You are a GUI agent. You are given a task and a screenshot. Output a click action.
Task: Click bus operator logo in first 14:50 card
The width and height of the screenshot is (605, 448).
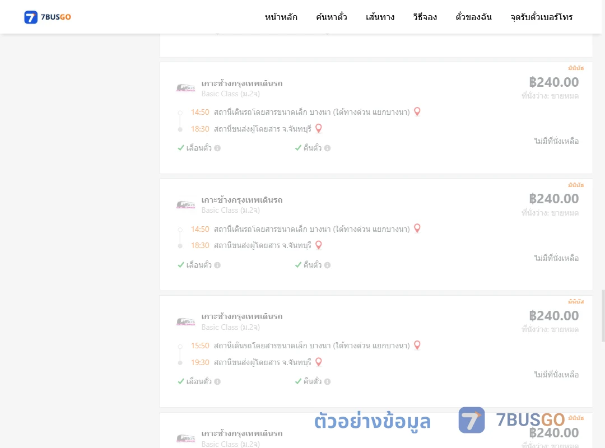185,88
